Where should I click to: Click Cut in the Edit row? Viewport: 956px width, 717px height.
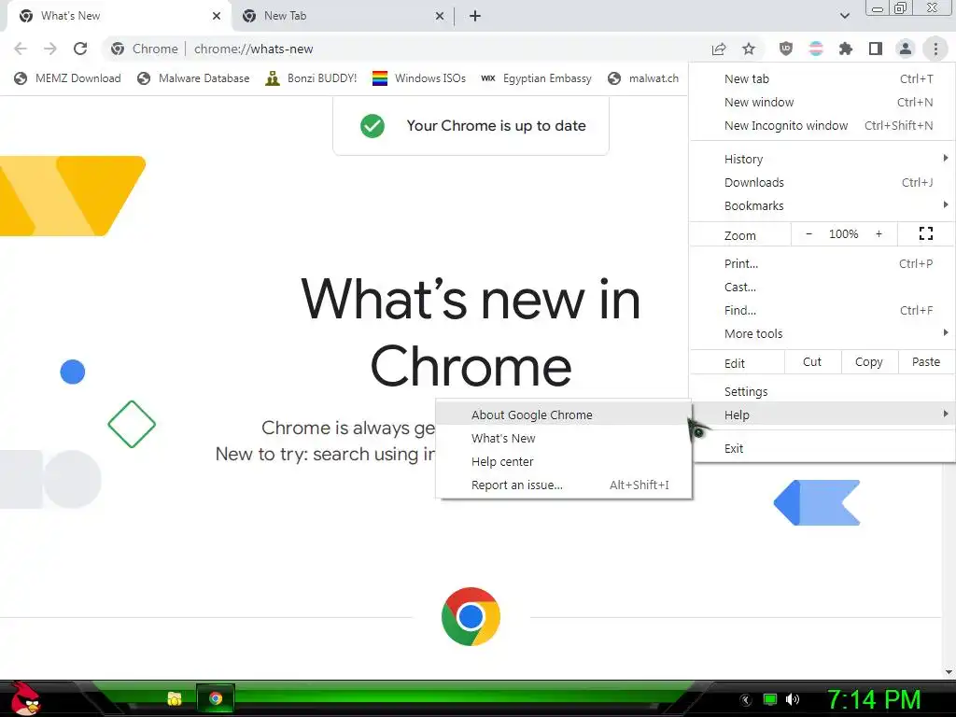(812, 362)
